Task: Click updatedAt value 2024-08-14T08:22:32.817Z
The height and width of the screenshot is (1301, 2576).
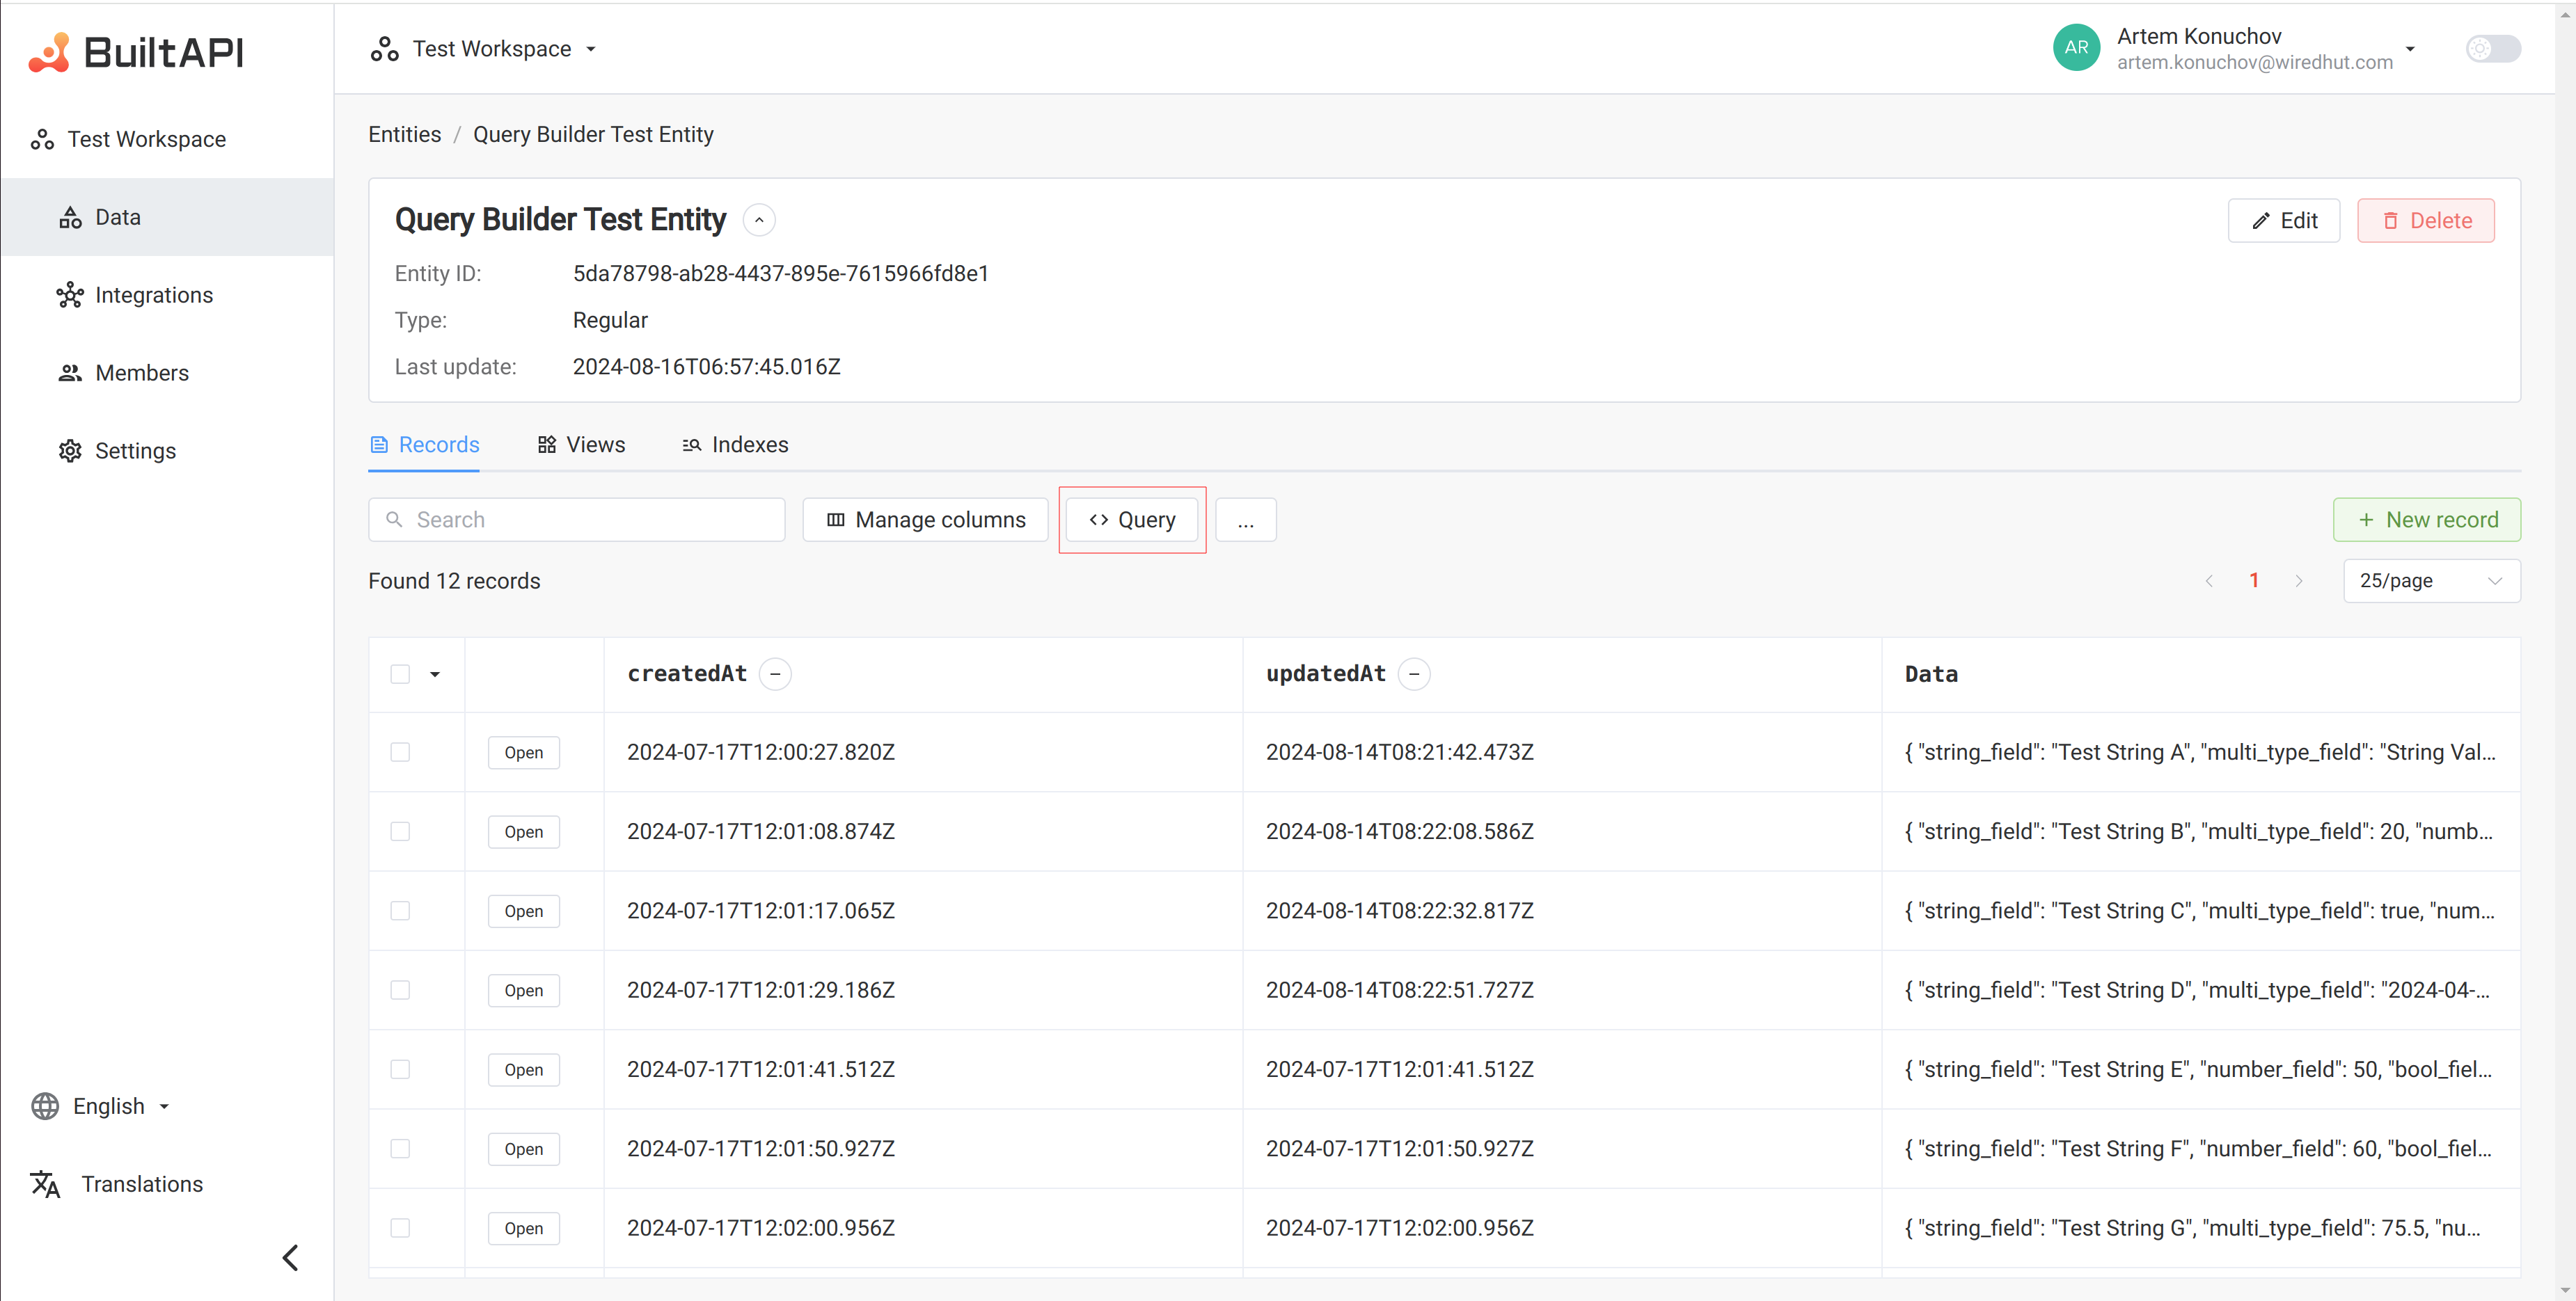Action: (x=1399, y=910)
